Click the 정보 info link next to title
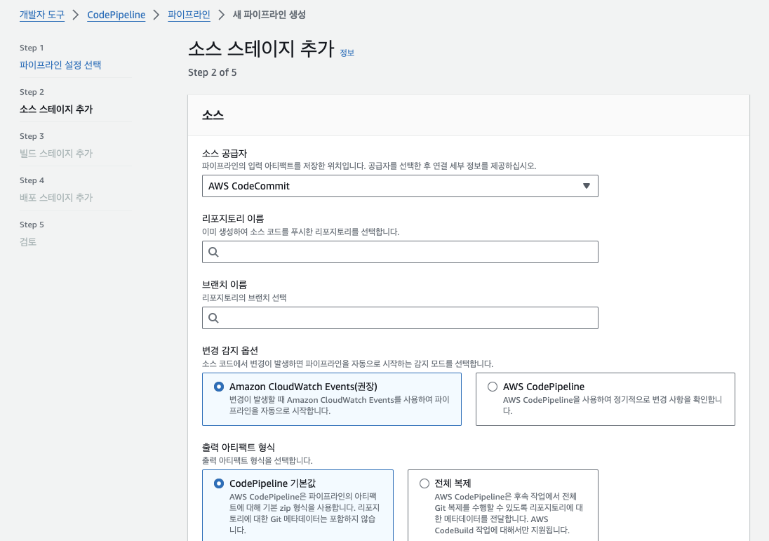This screenshot has height=541, width=769. 347,53
